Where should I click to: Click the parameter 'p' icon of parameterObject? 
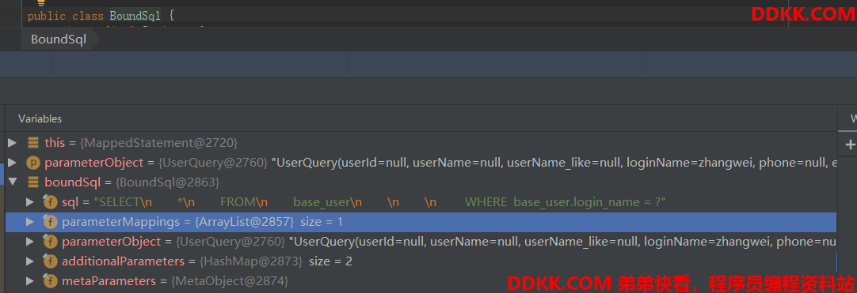(x=32, y=162)
